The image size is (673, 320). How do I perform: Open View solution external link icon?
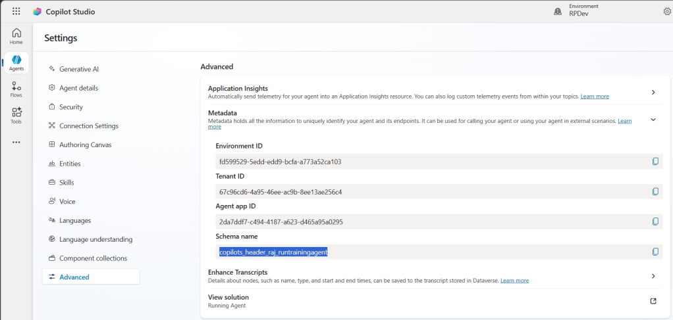pos(653,301)
